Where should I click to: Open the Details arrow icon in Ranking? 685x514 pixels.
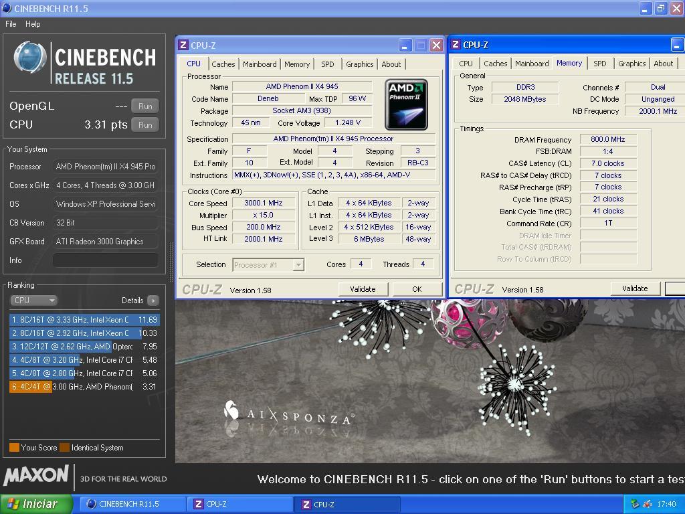click(153, 301)
